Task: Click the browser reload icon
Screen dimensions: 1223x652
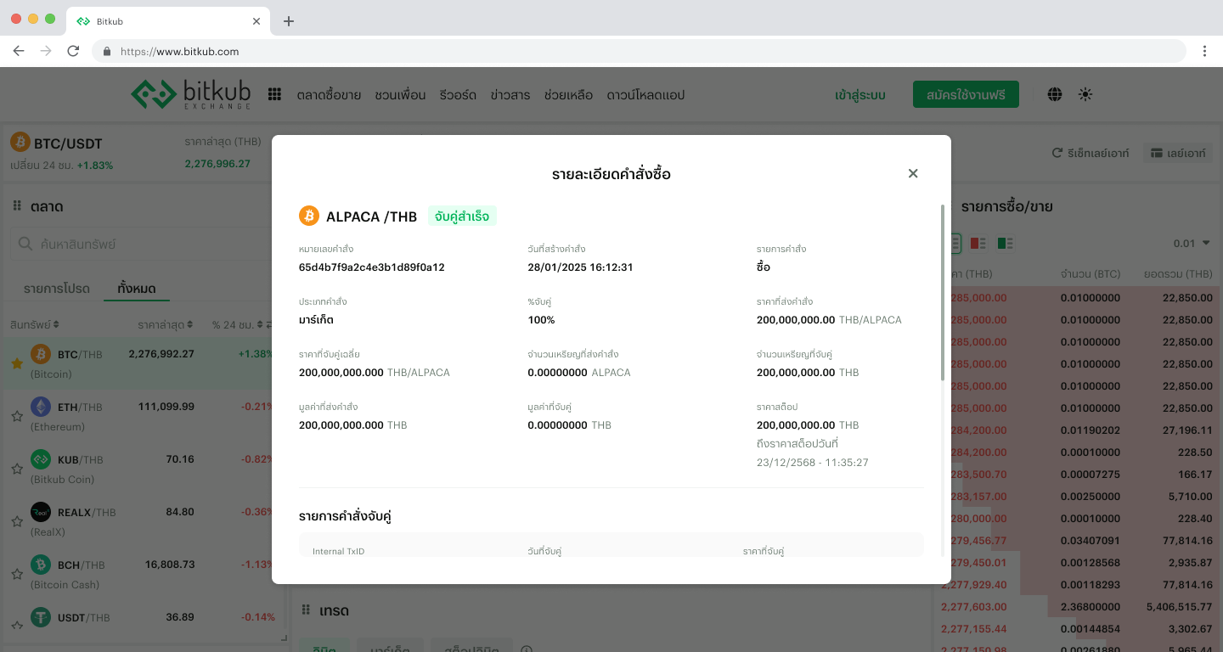Action: (73, 51)
